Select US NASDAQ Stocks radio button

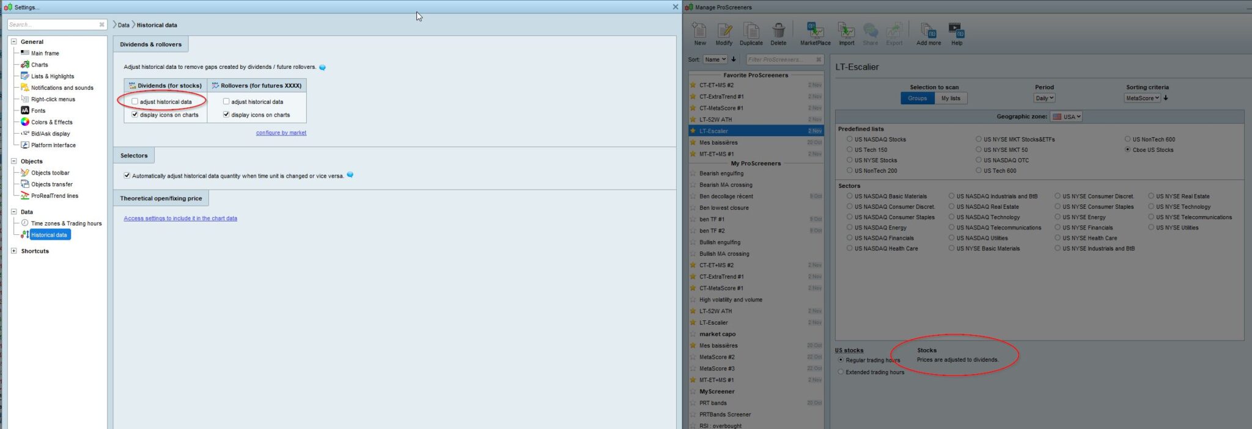[x=850, y=139]
